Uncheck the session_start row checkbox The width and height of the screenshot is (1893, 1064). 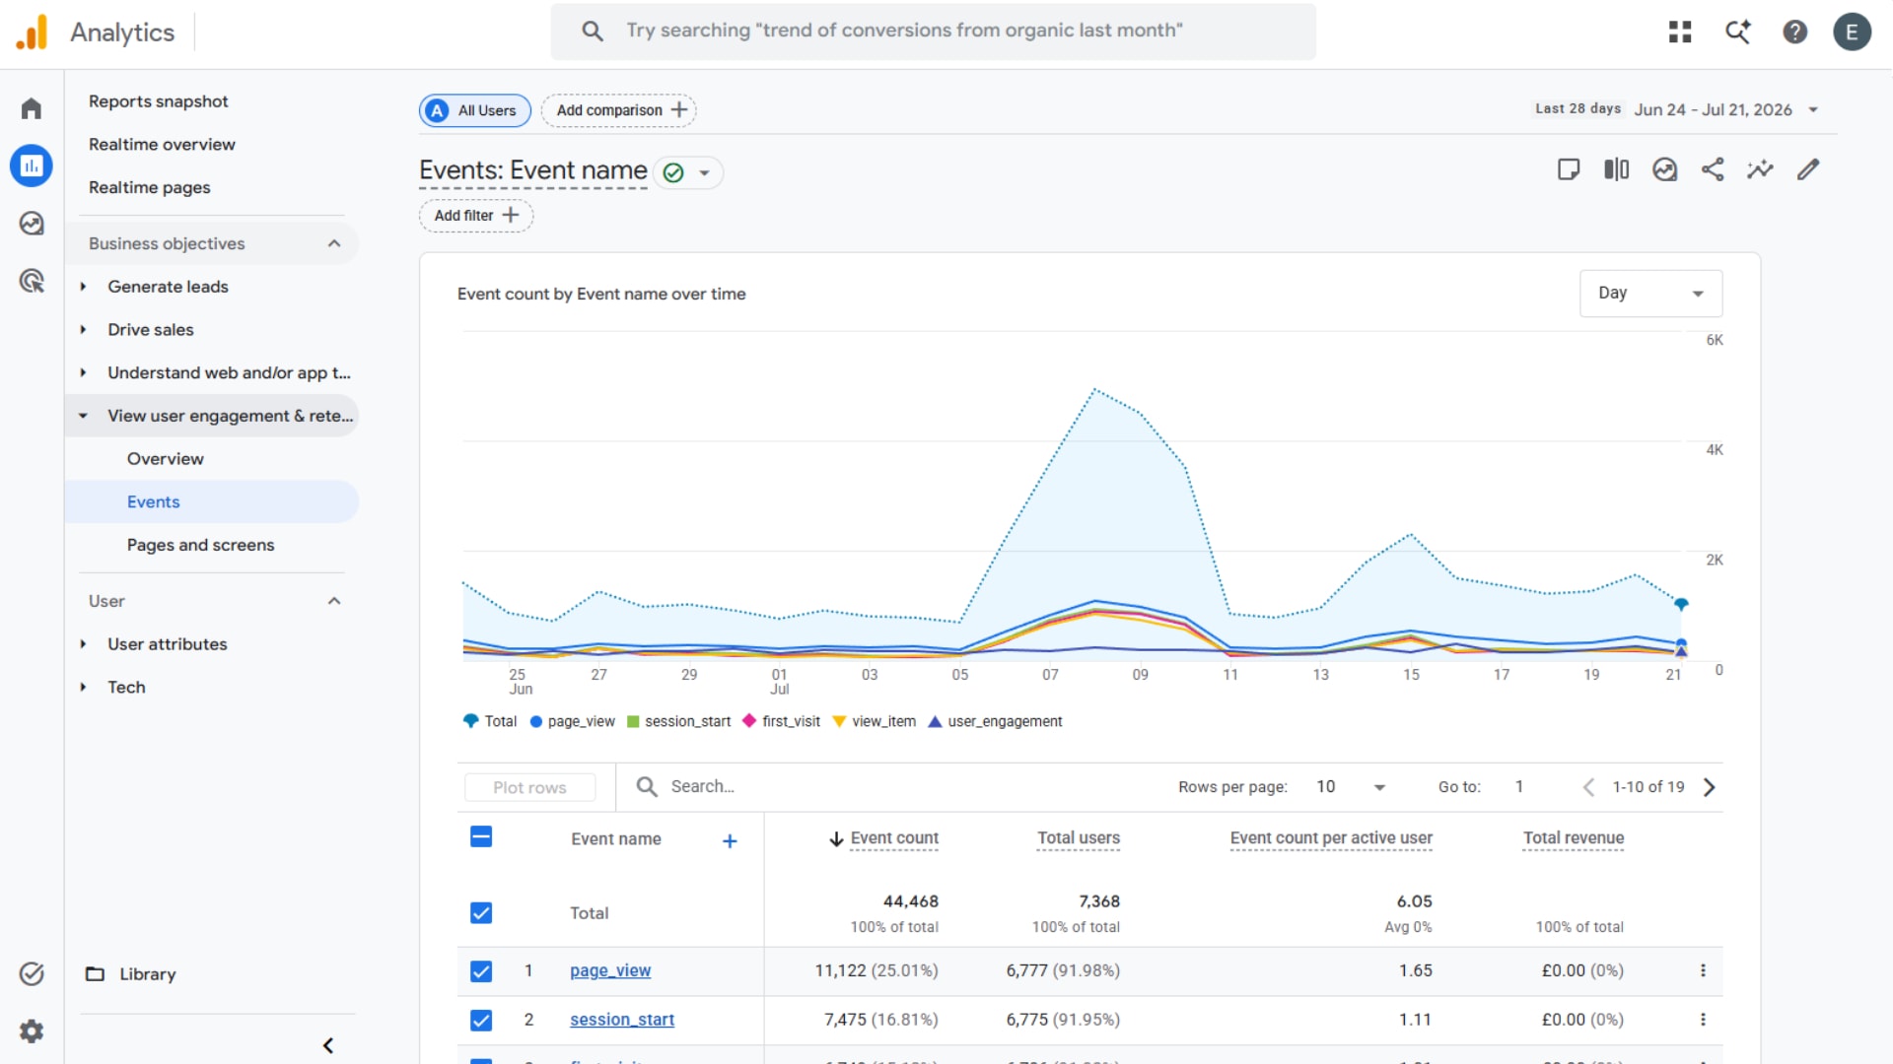tap(481, 1020)
